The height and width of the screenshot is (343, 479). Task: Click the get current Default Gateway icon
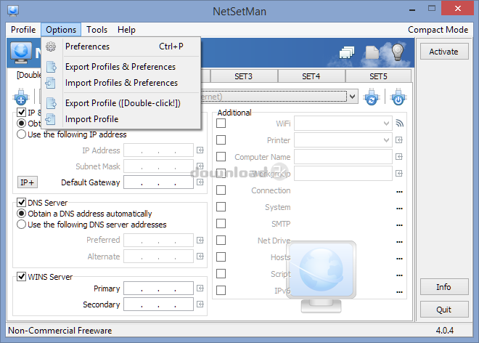pos(200,182)
